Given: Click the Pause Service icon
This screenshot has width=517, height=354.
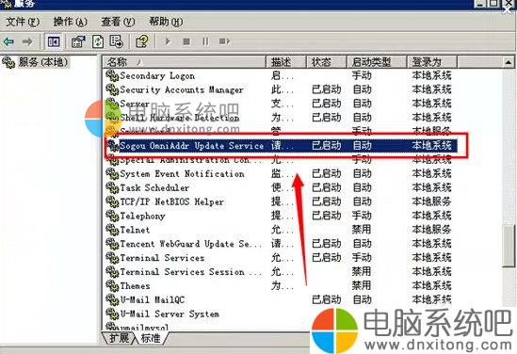Looking at the screenshot, I should point(205,41).
